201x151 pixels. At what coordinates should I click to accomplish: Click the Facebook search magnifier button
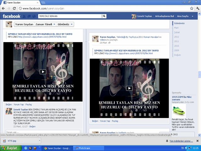[104, 16]
